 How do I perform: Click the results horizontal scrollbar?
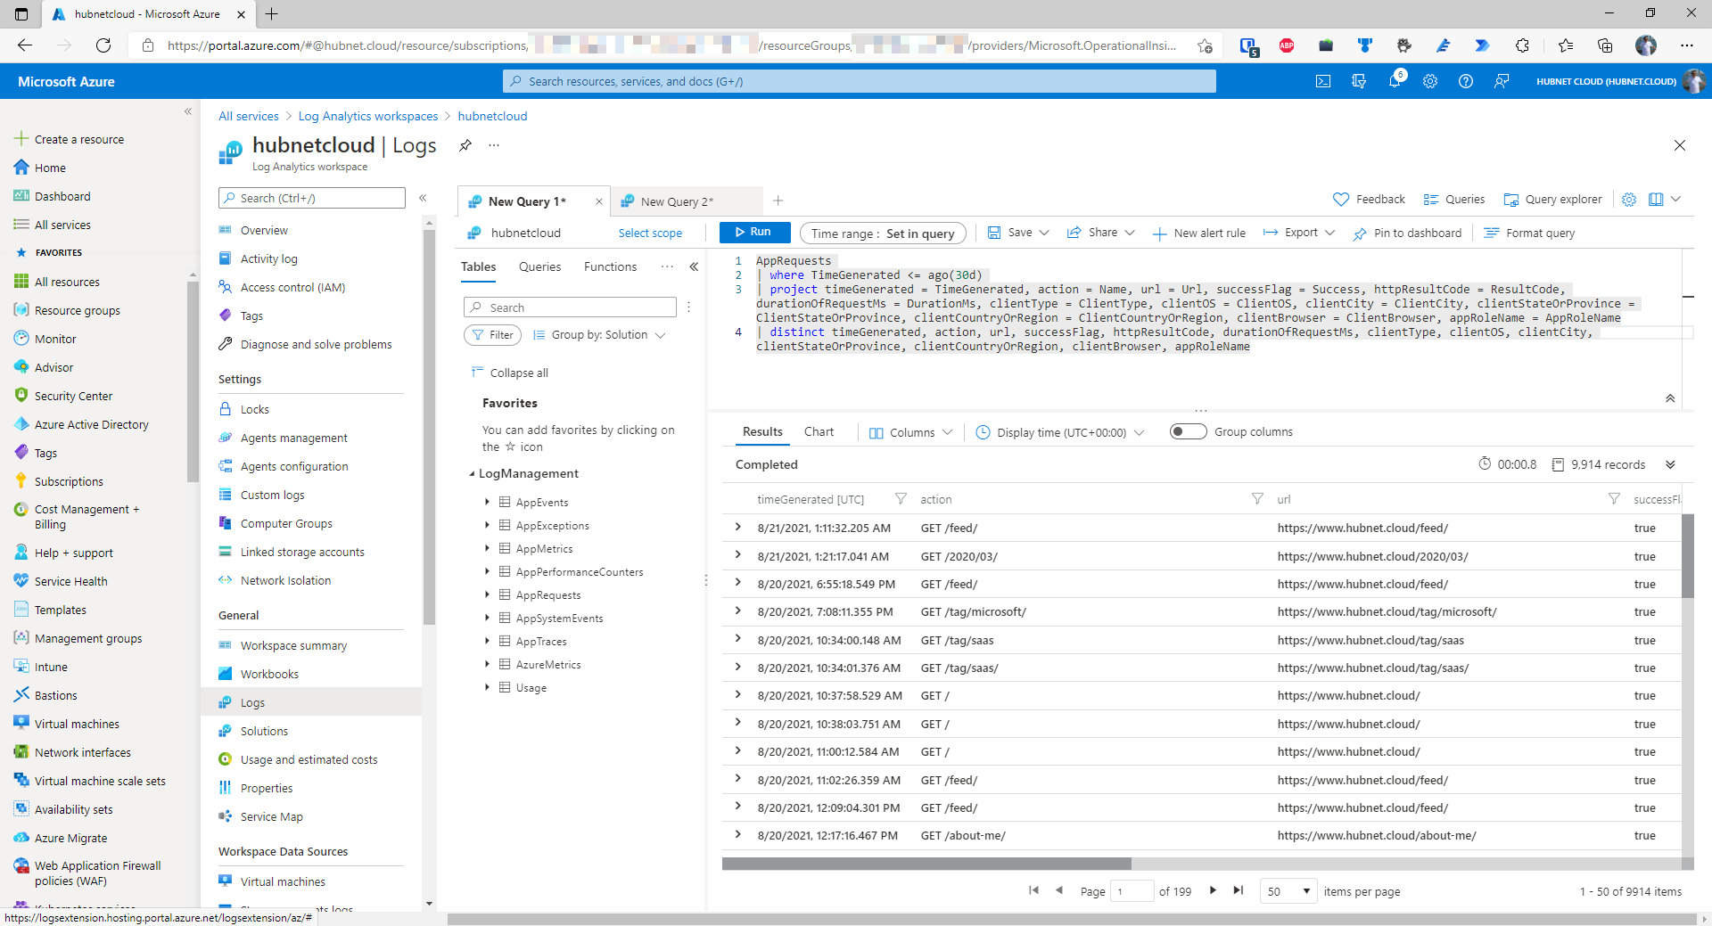point(927,864)
